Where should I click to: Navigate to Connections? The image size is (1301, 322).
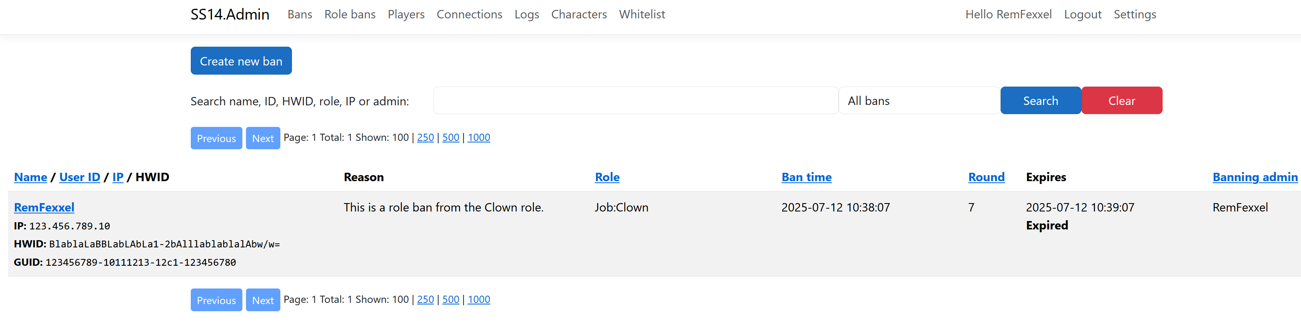click(469, 14)
